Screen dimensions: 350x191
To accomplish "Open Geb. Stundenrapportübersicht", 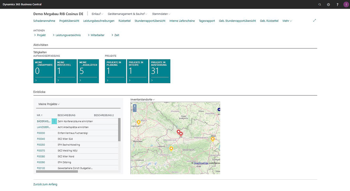I will pyautogui.click(x=237, y=21).
